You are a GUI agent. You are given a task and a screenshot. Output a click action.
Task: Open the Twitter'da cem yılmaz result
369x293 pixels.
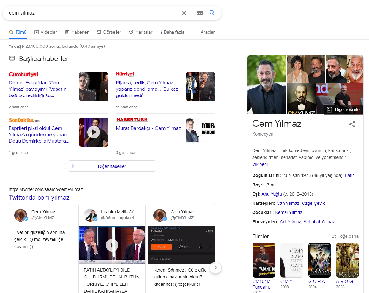pos(39,198)
